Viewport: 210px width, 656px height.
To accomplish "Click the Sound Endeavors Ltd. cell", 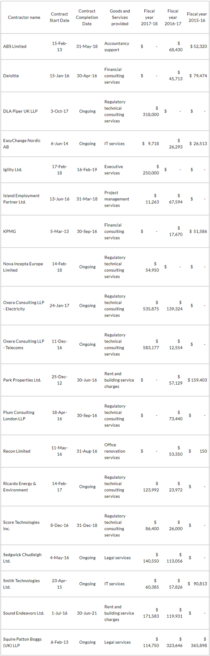I will point(24,613).
